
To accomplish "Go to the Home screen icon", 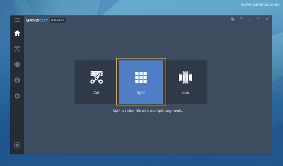I will pos(17,33).
